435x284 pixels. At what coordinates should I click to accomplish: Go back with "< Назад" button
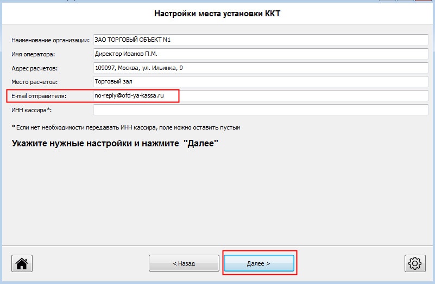click(184, 263)
